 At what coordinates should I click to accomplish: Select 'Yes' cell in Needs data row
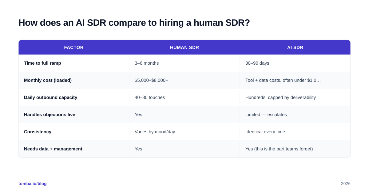pyautogui.click(x=184, y=149)
